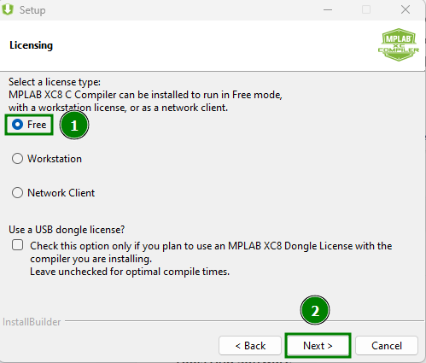The width and height of the screenshot is (426, 363).
Task: Select the Workstation license option
Action: [x=17, y=159]
